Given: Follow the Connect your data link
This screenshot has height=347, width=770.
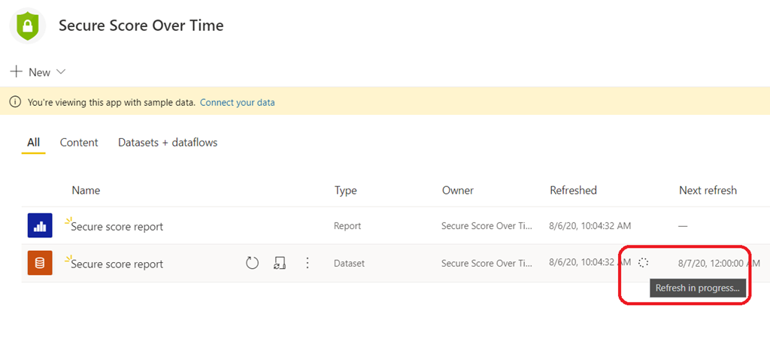Looking at the screenshot, I should coord(237,102).
